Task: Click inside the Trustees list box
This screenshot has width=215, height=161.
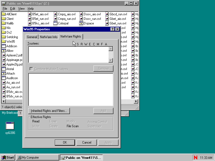Action: coord(69,55)
